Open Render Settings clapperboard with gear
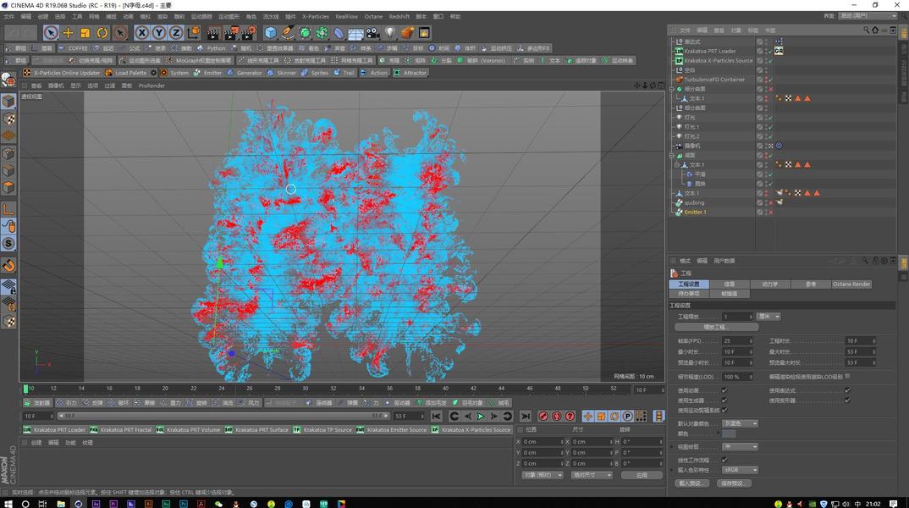 tap(249, 33)
